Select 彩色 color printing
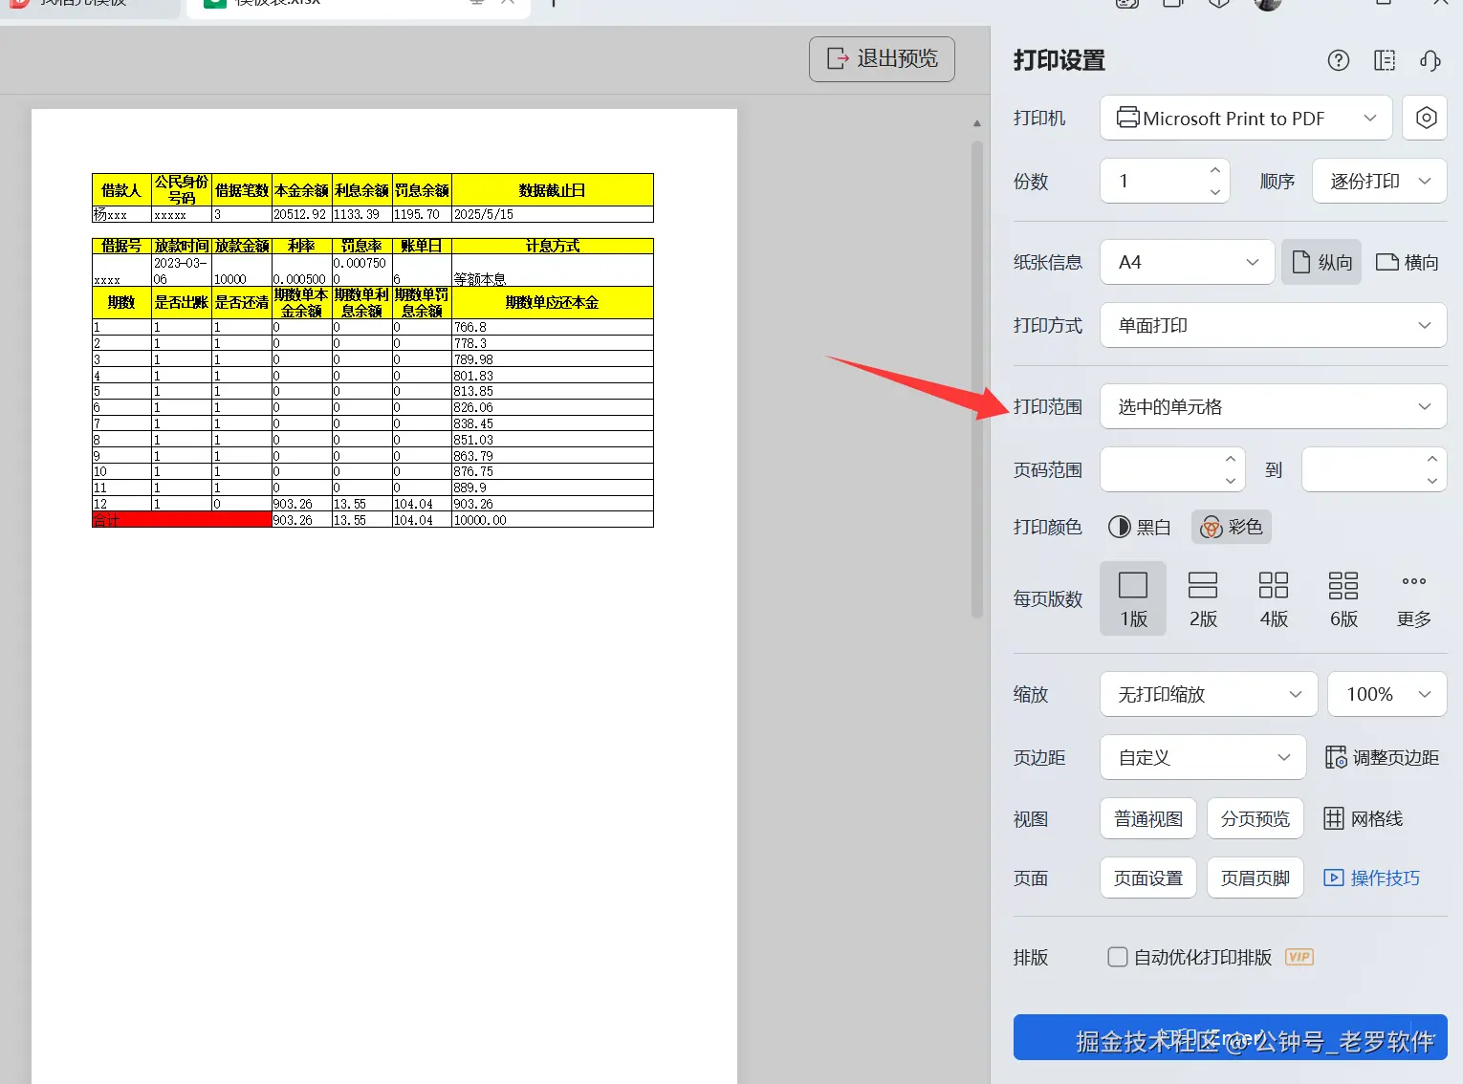Viewport: 1463px width, 1084px height. [1232, 527]
